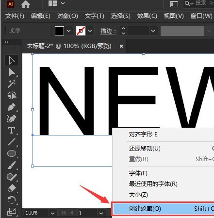Viewport: 214px width, 218px height.
Task: Expand the stroke weight dropdown
Action: [x=153, y=31]
